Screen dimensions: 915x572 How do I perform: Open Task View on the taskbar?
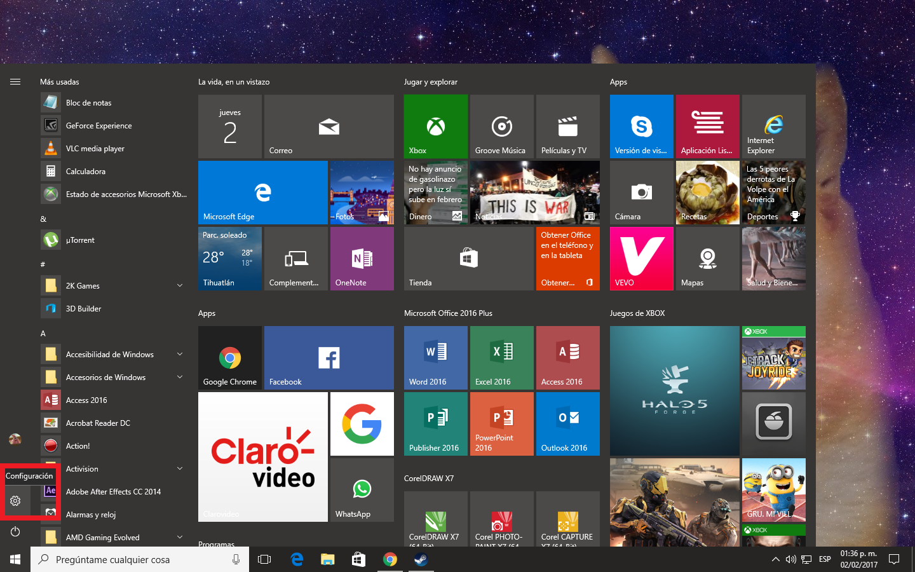coord(264,559)
